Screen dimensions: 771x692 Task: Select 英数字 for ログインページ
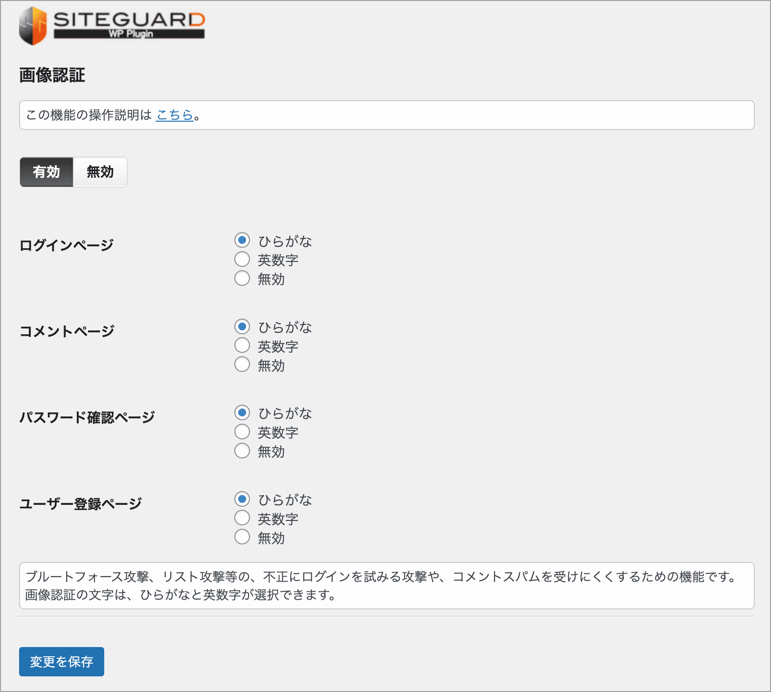coord(242,259)
